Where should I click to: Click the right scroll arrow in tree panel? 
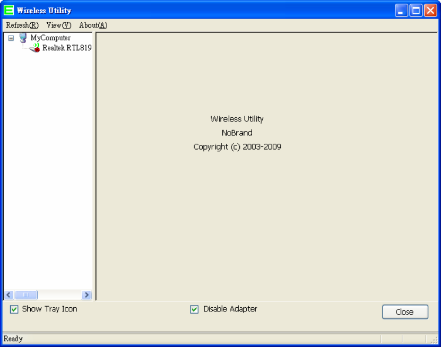87,295
